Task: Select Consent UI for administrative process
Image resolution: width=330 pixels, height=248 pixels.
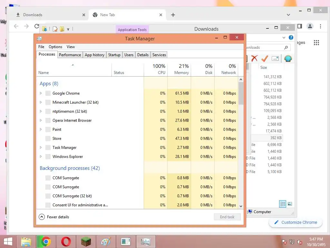Action: pos(137,205)
